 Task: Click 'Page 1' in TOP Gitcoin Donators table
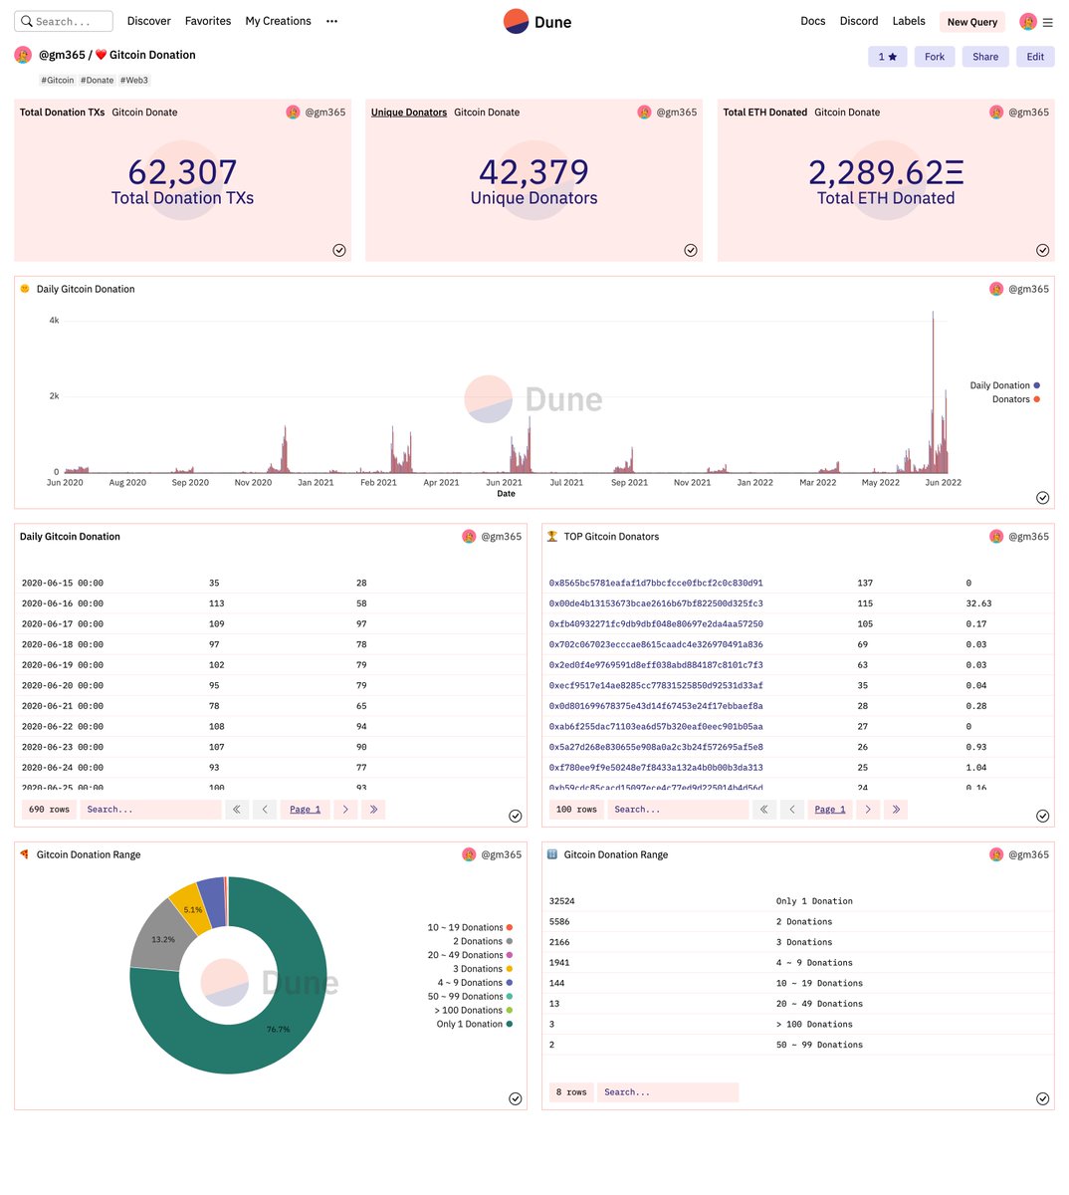tap(830, 810)
